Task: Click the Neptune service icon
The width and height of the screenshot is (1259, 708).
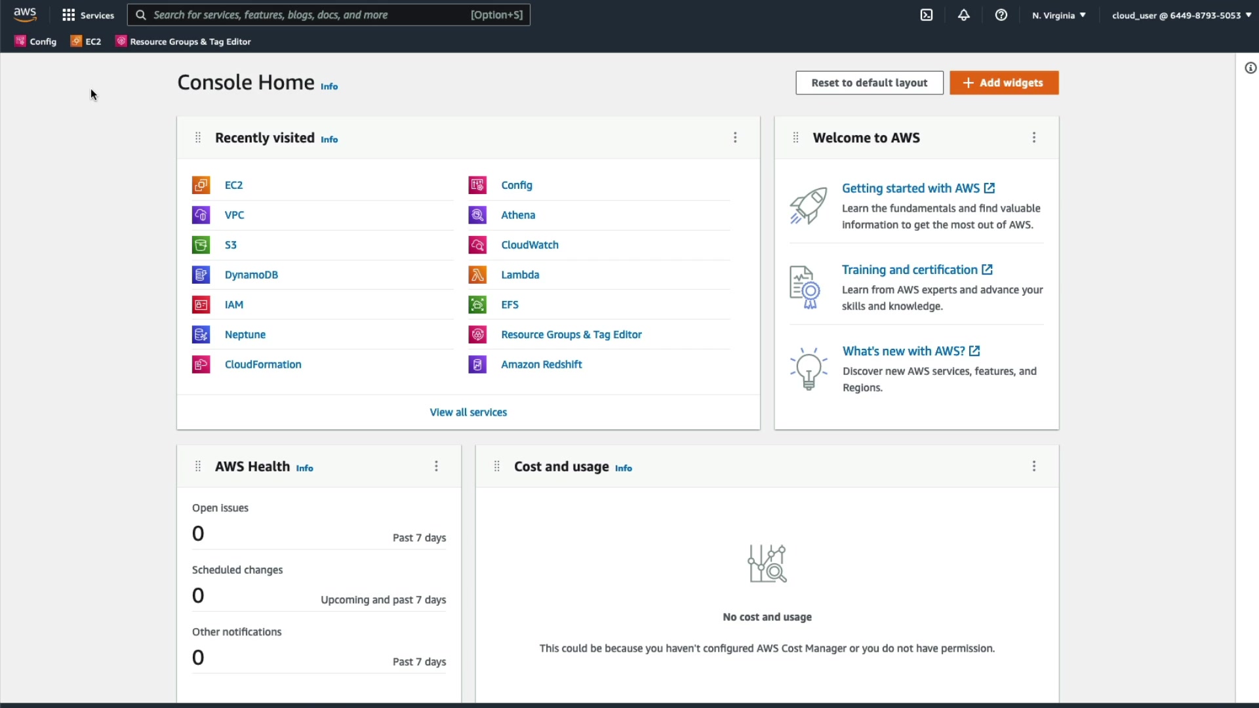Action: (x=201, y=334)
